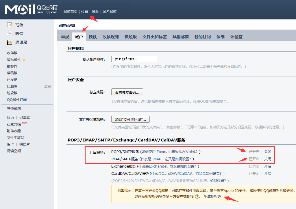
Task: Open 设置 link in top navigation
Action: [85, 12]
